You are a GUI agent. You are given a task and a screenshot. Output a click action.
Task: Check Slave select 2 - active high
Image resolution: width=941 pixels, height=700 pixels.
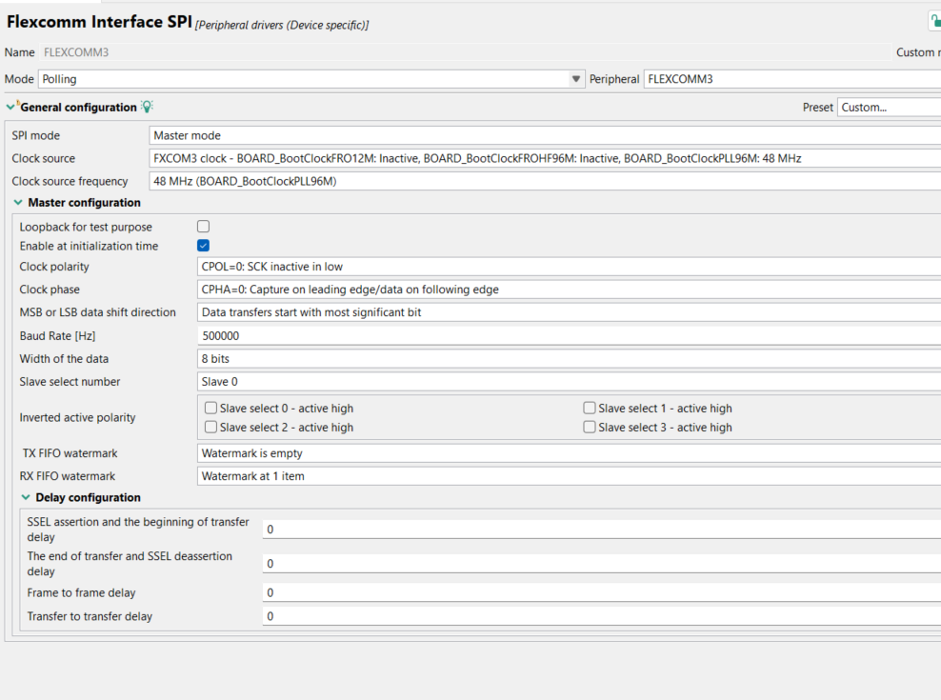[x=210, y=427]
